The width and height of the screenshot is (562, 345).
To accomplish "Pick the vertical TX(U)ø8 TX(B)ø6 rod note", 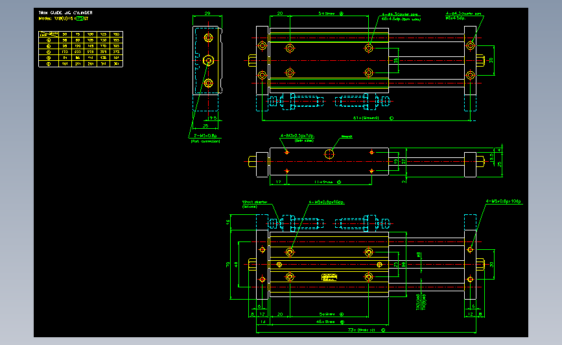I will (421, 302).
